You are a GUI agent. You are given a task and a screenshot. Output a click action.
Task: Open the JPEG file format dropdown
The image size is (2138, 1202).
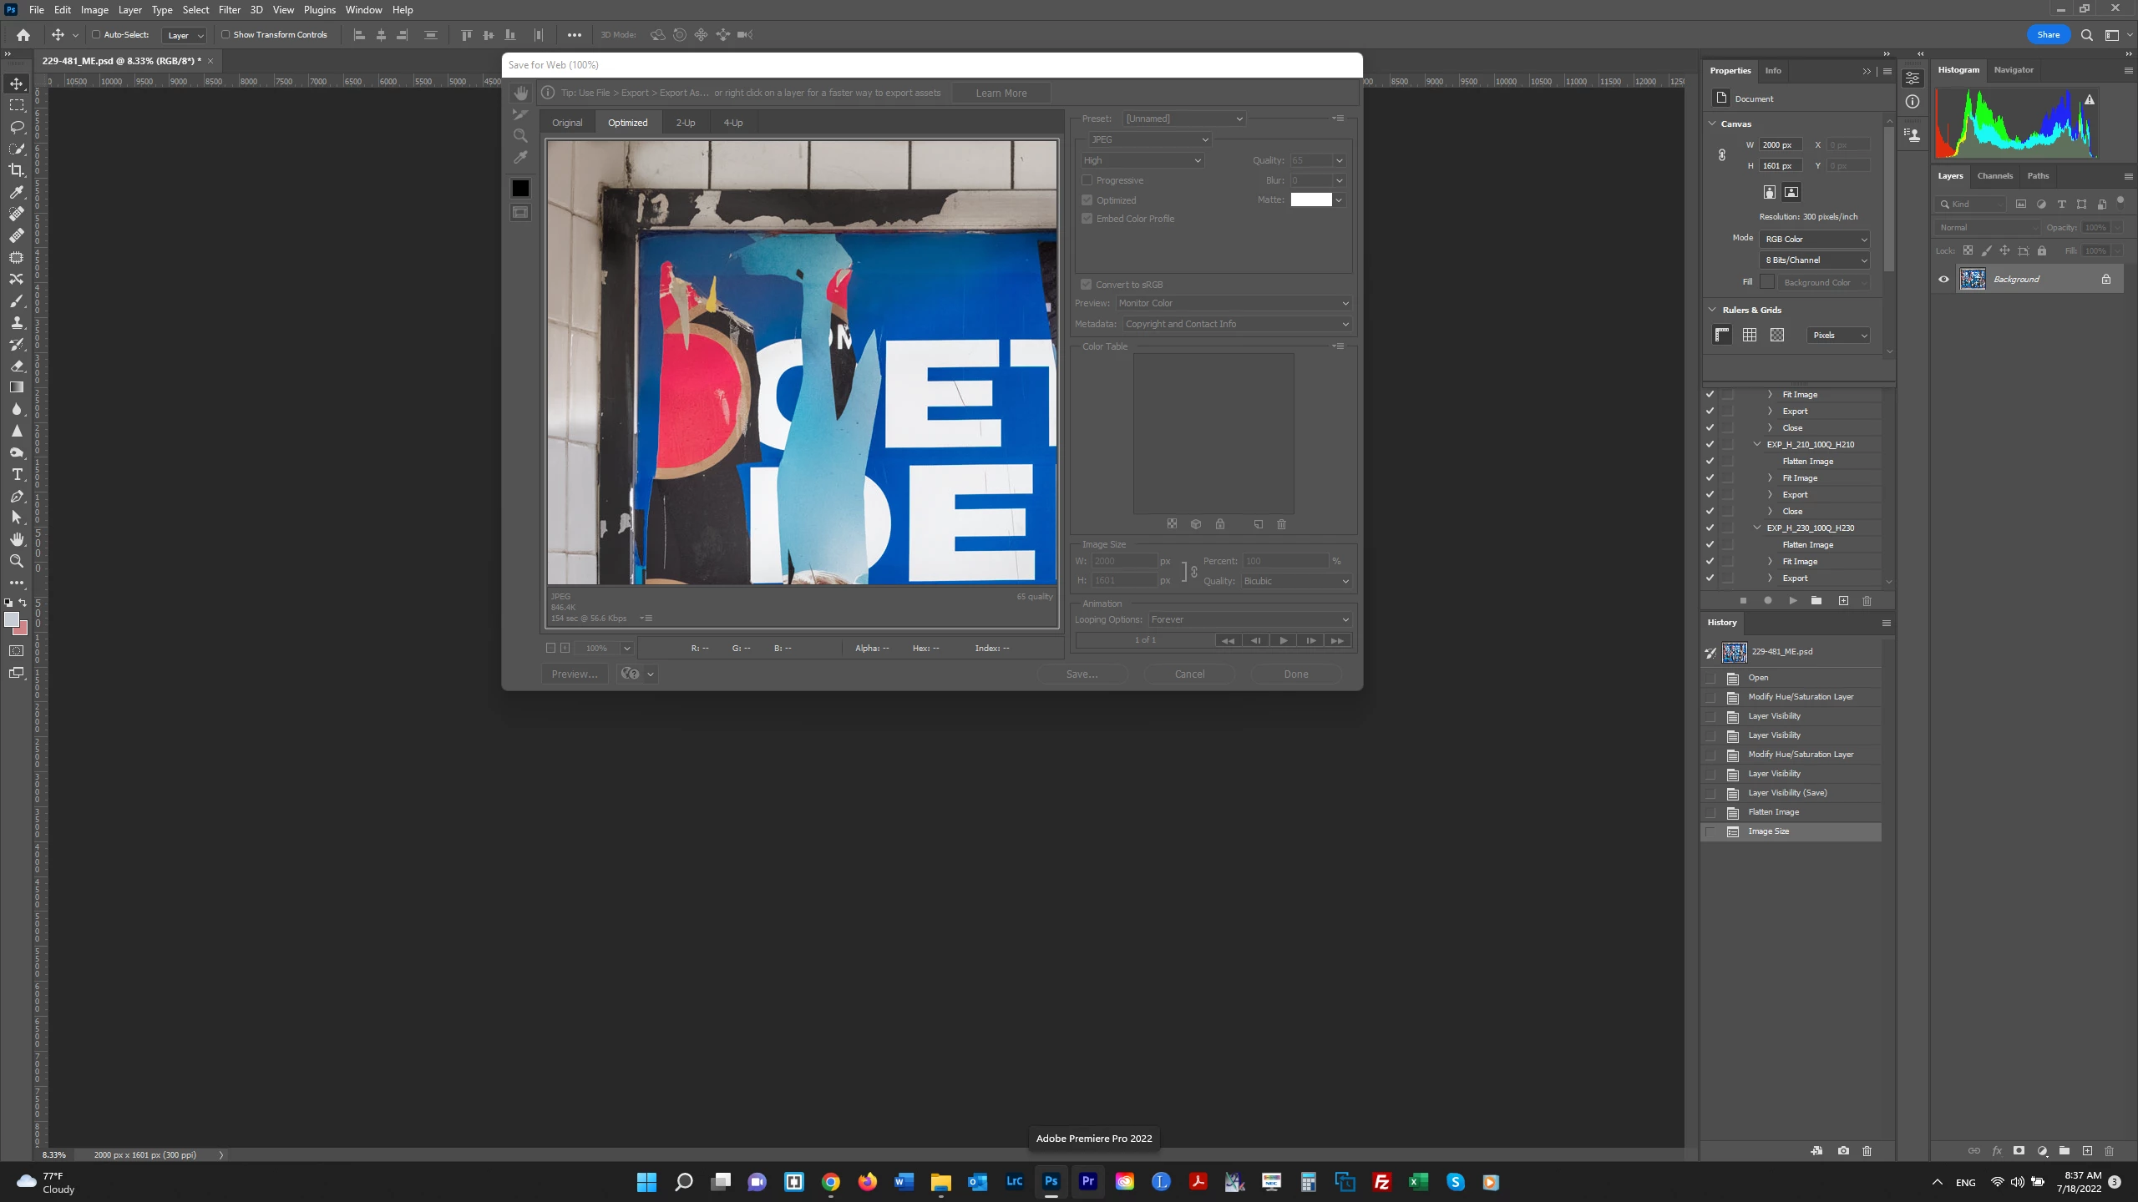[x=1148, y=139]
